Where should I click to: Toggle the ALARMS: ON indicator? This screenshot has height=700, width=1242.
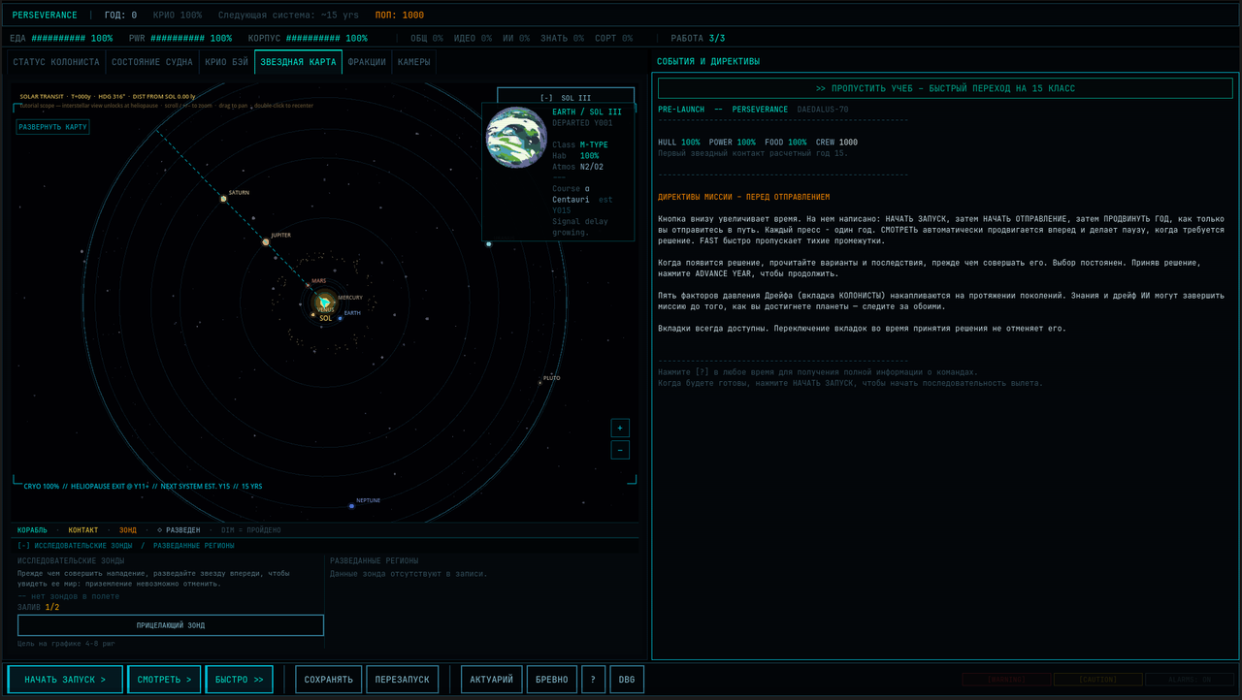coord(1190,680)
